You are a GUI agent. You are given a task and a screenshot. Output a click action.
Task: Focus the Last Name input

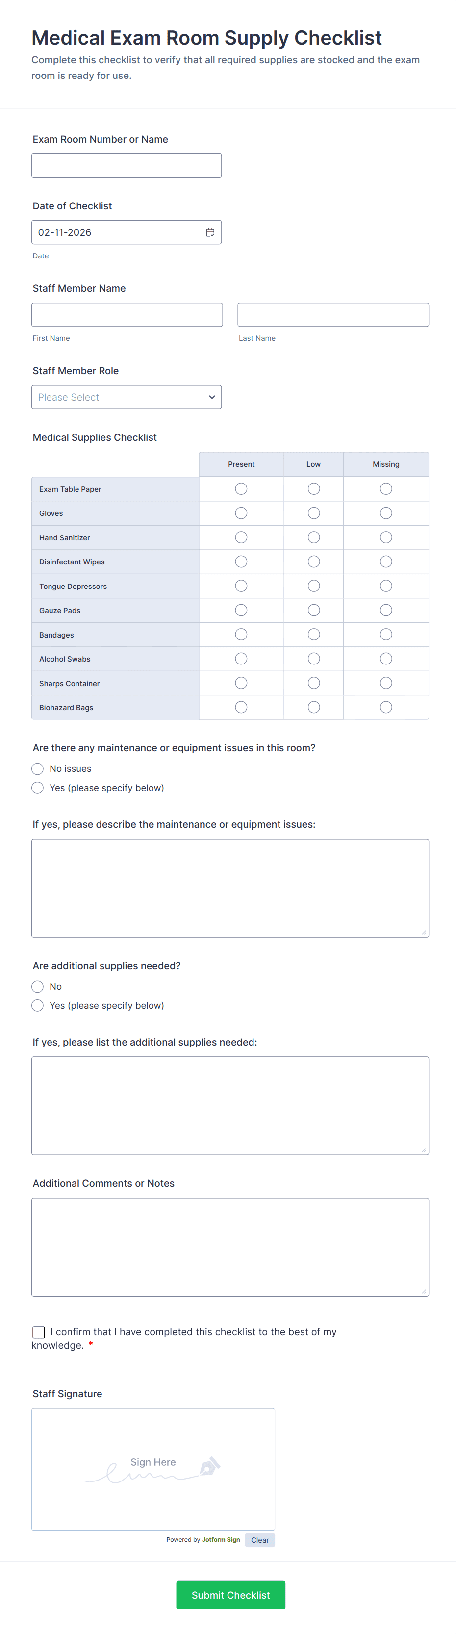333,315
